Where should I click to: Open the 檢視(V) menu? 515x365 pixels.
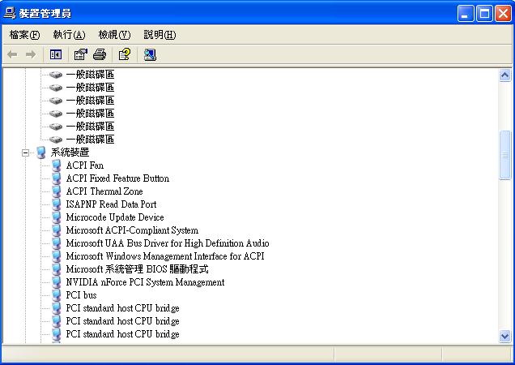pos(115,35)
